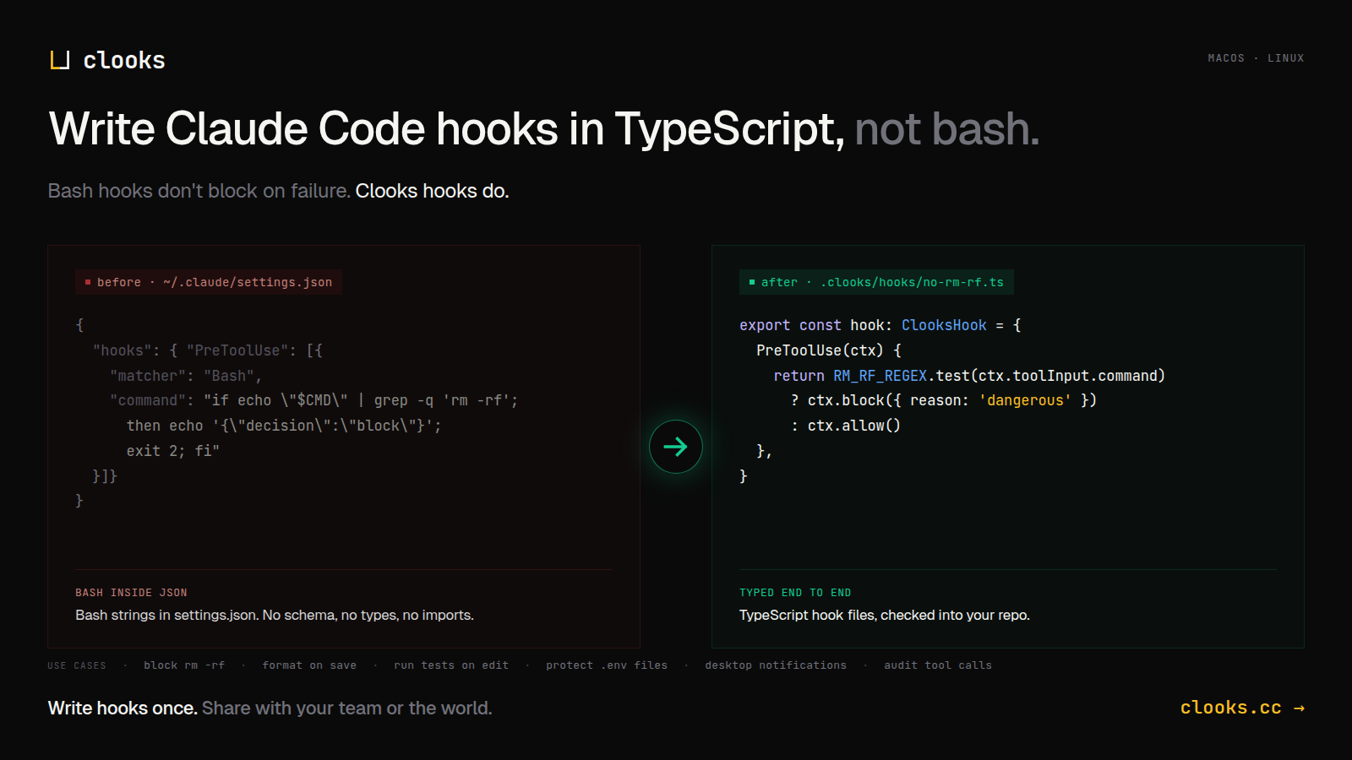The image size is (1352, 760).
Task: Click the 'not bash.' headline text
Action: pyautogui.click(x=947, y=129)
